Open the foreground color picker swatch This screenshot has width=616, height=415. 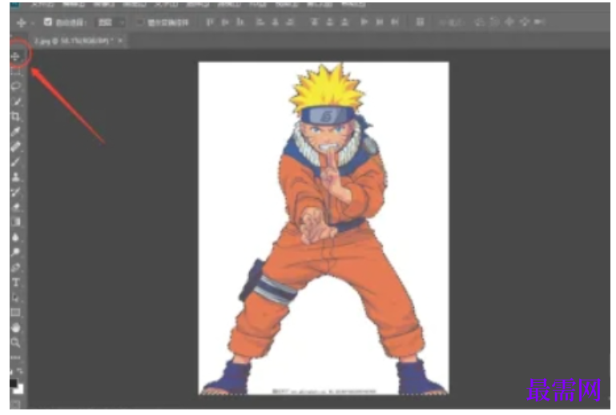pyautogui.click(x=13, y=383)
